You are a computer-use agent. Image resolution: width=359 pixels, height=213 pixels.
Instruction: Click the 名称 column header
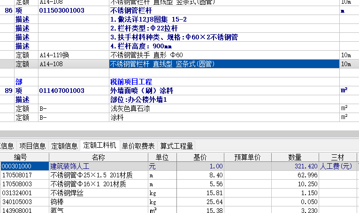(x=99, y=157)
